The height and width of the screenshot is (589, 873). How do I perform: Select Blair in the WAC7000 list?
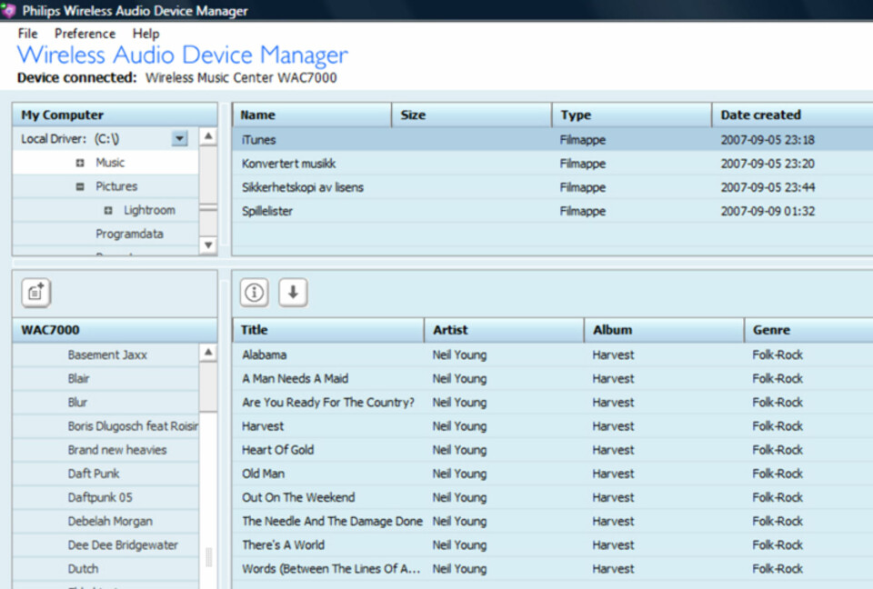105,378
